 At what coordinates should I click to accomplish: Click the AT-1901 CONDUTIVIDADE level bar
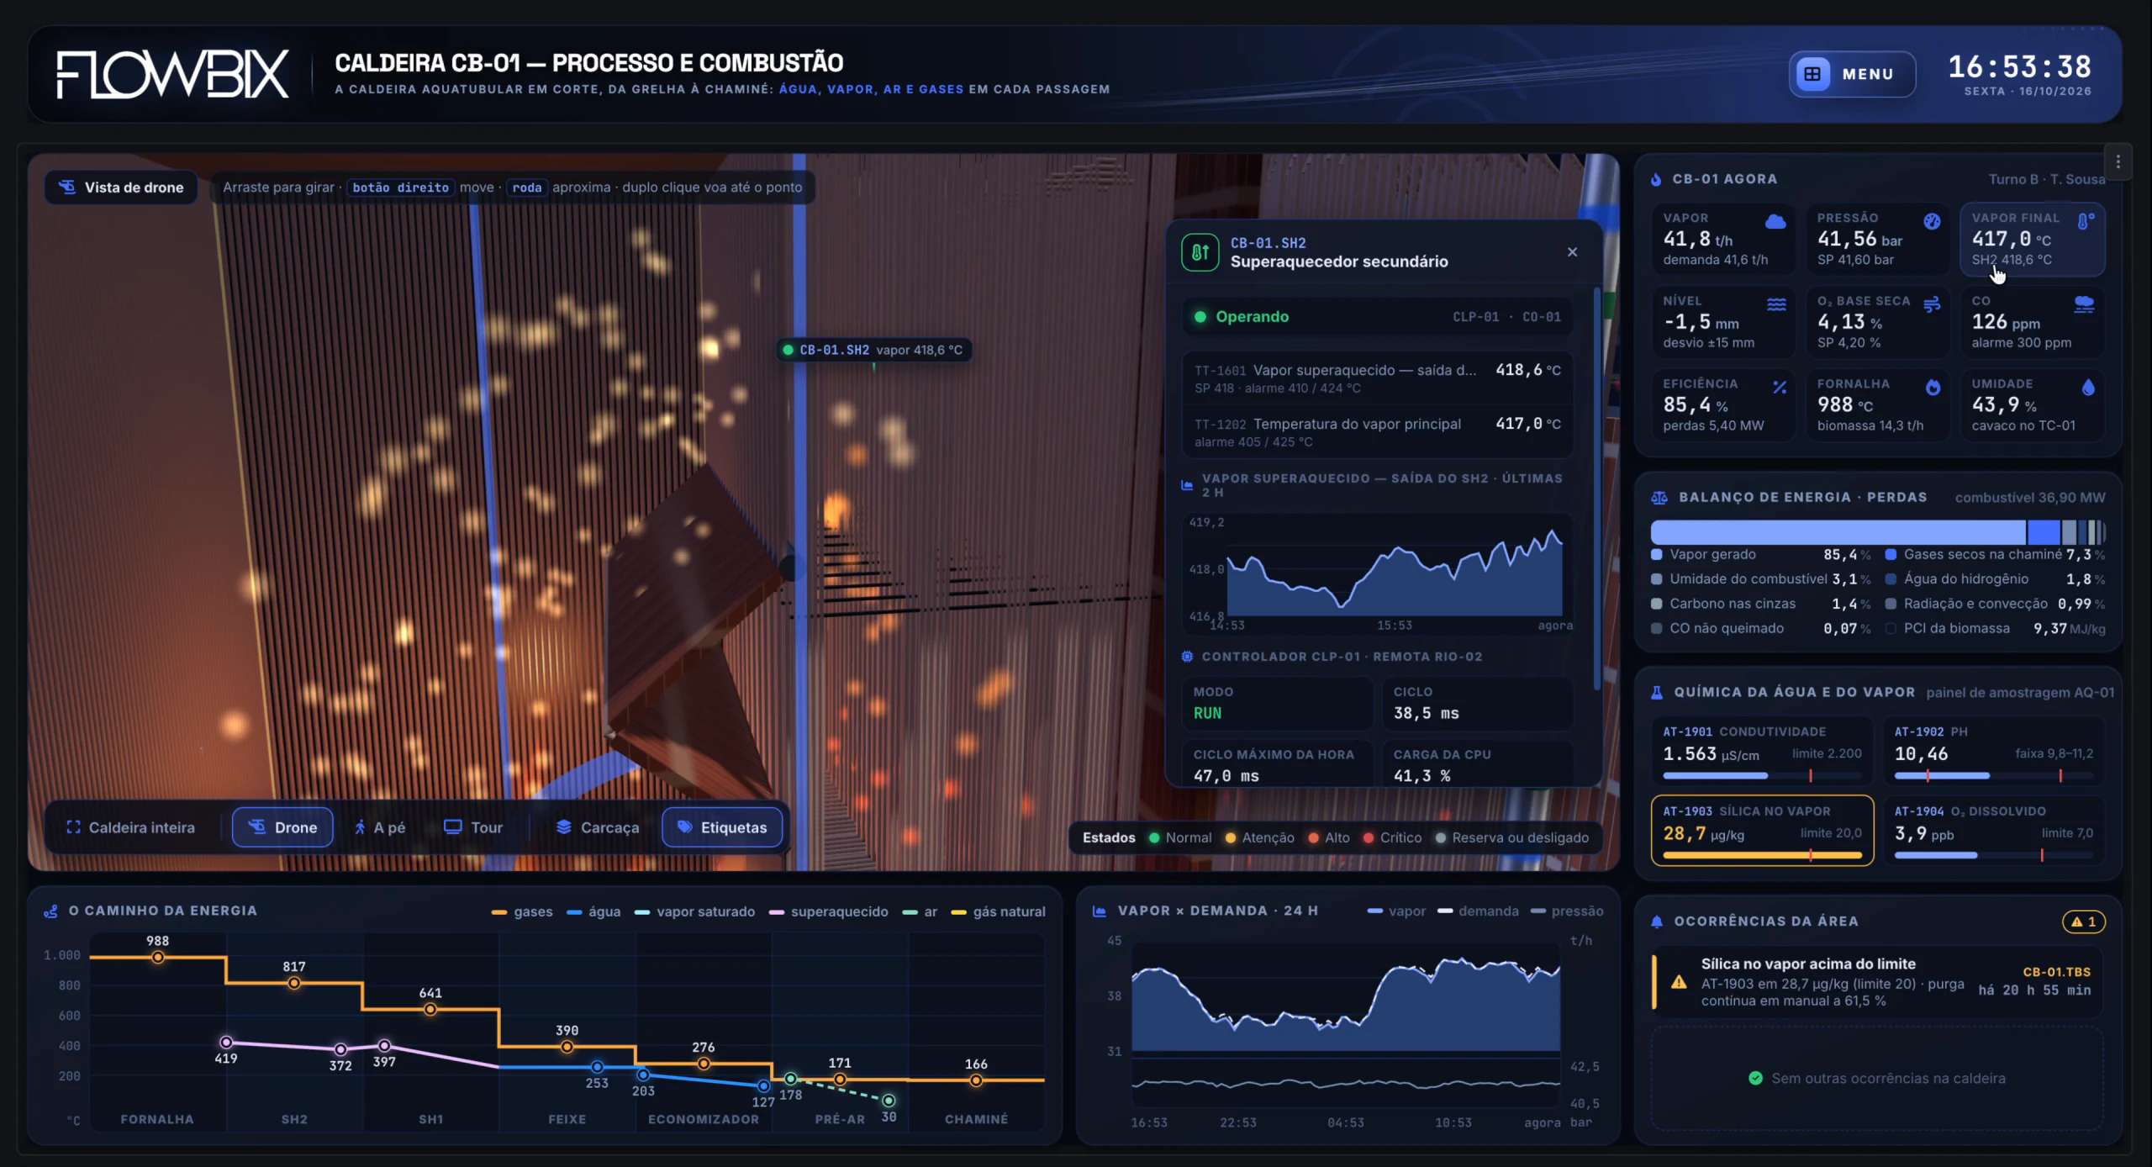(1762, 775)
